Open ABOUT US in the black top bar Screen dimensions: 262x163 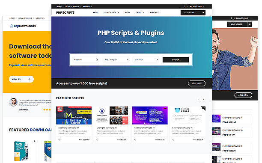coord(87,6)
